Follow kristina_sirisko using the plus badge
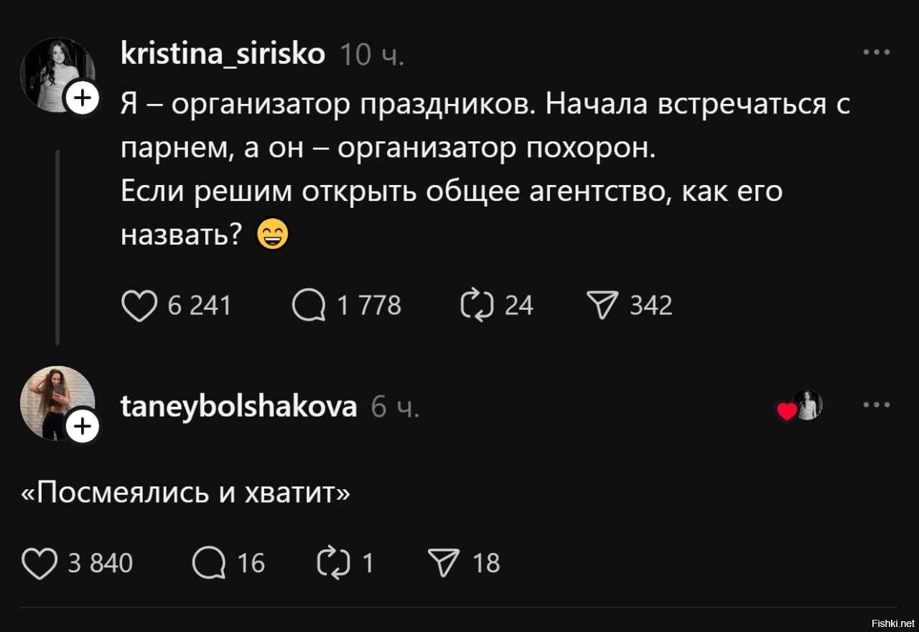The image size is (919, 632). pos(83,98)
